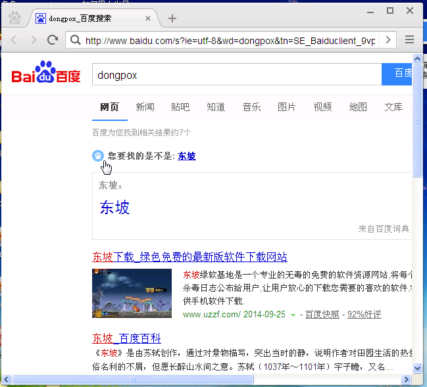This screenshot has height=387, width=427.
Task: Switch to 新闻 category tab
Action: coord(145,107)
